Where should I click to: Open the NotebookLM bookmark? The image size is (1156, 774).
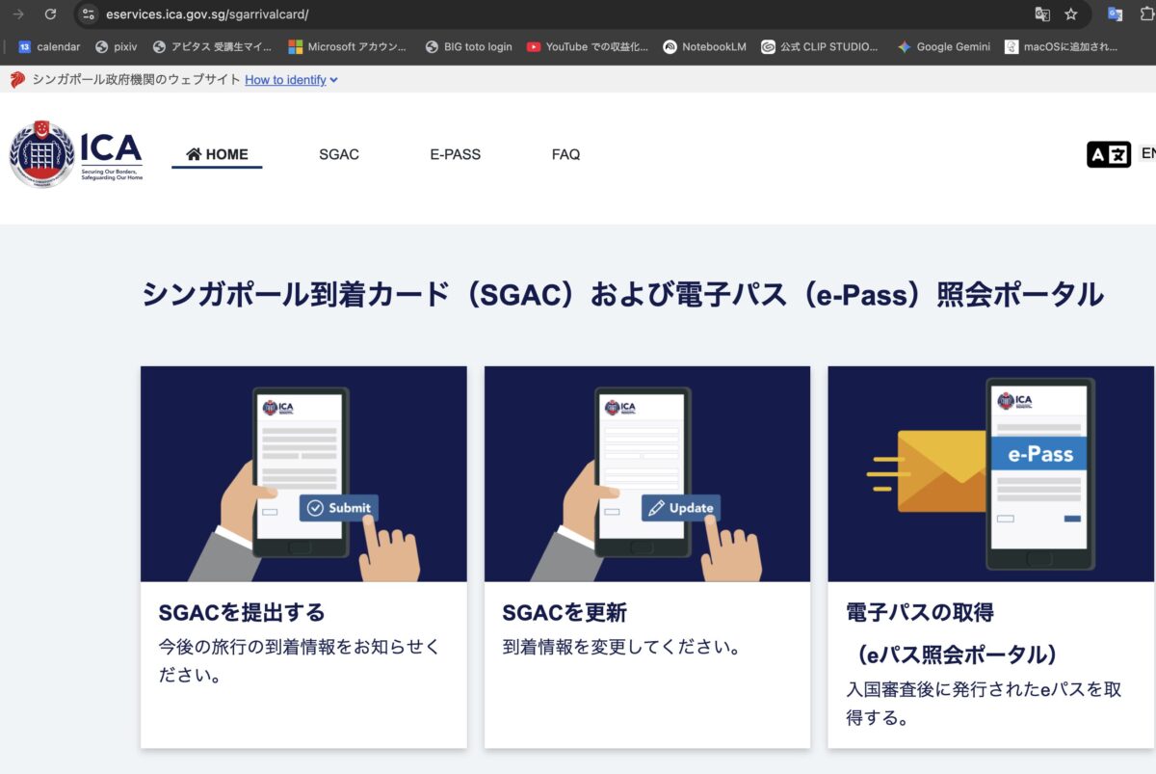[x=704, y=46]
